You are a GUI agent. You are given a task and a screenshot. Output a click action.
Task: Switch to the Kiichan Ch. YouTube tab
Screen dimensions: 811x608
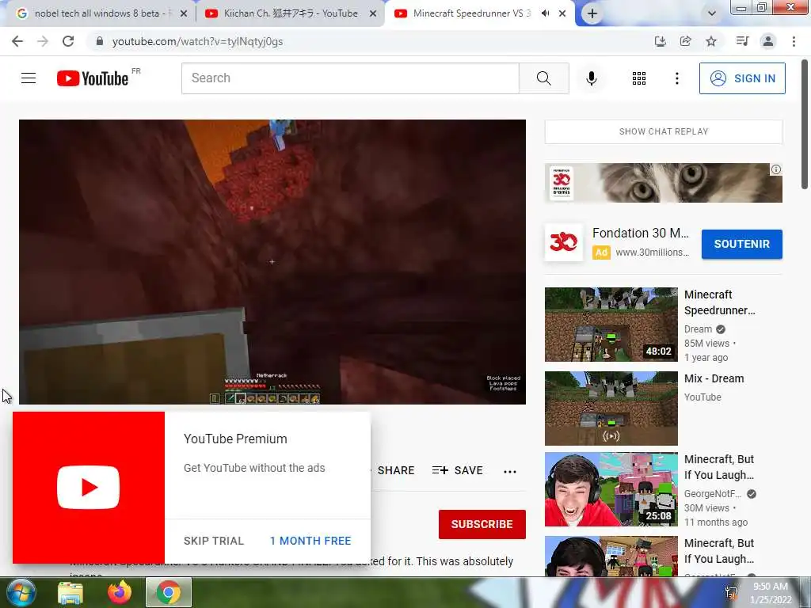[290, 13]
